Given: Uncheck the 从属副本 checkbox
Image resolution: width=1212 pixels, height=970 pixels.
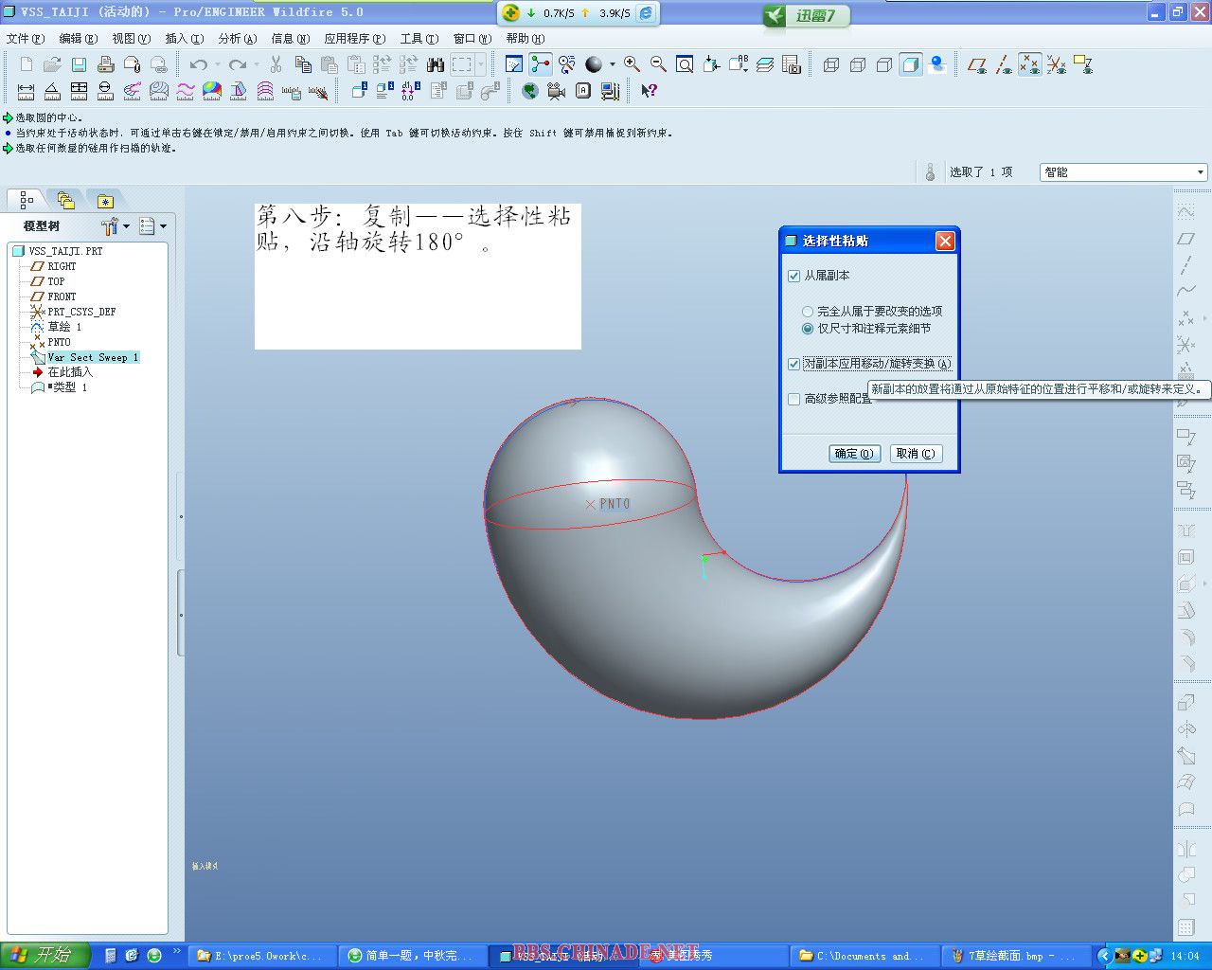Looking at the screenshot, I should 794,276.
